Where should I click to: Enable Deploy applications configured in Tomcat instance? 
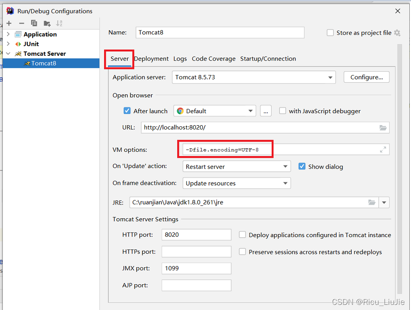click(x=242, y=235)
